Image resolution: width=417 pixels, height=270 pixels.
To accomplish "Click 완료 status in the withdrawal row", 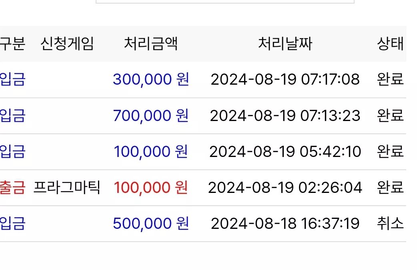I will pyautogui.click(x=391, y=187).
